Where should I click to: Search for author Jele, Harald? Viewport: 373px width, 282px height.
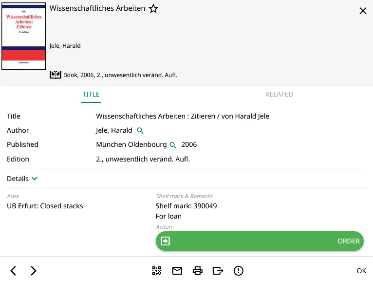tap(140, 131)
